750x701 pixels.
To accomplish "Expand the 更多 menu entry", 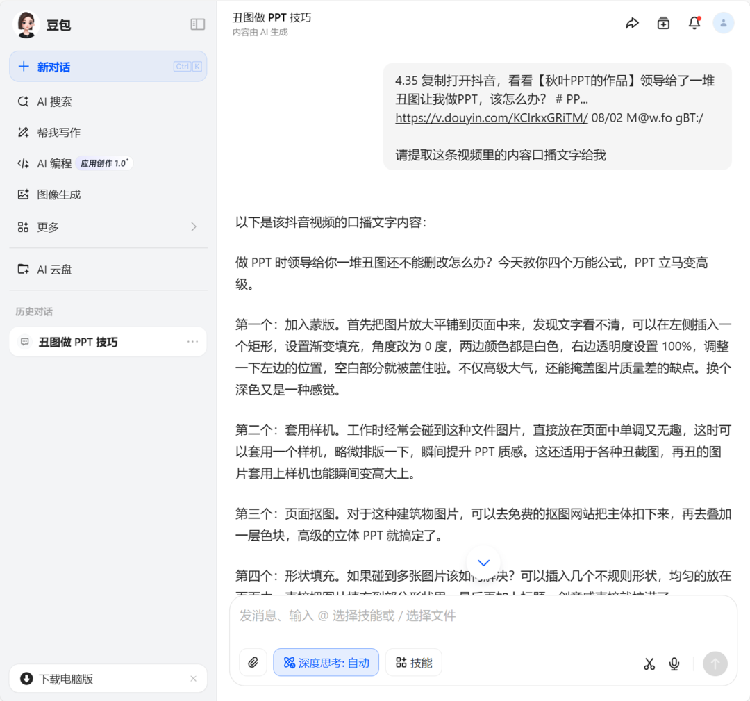I will 108,226.
